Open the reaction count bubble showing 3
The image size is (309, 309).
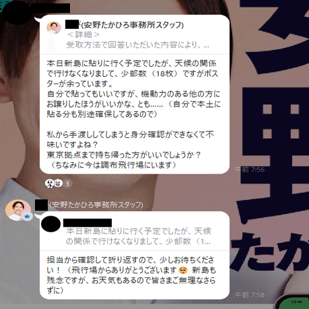67,184
